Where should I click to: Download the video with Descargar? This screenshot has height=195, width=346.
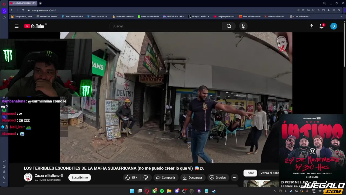[x=192, y=177]
